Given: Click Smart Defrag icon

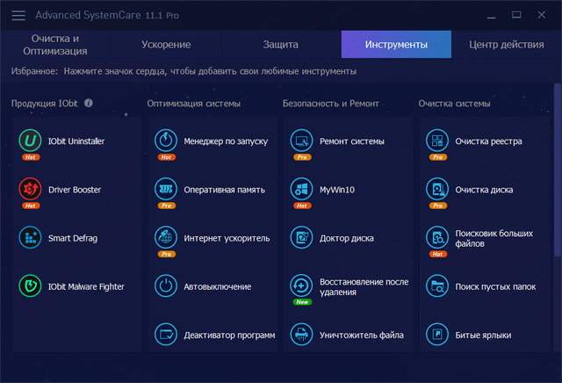Looking at the screenshot, I should click(31, 237).
